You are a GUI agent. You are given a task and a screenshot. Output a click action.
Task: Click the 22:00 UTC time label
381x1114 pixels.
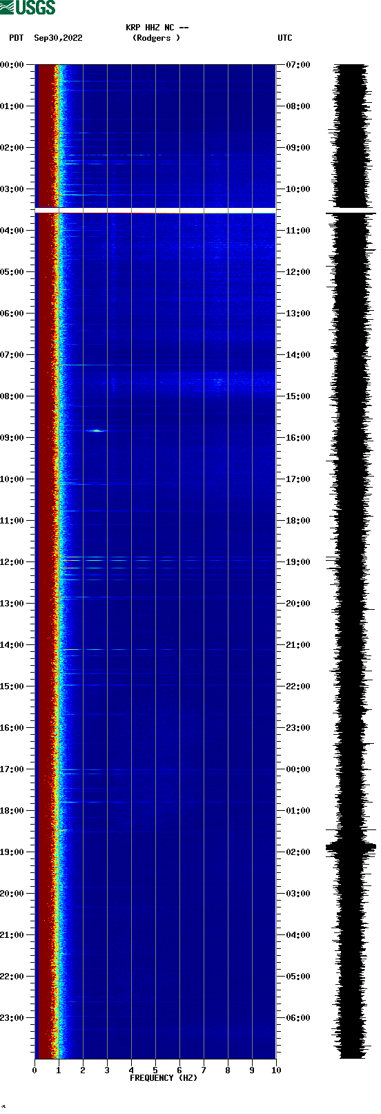(298, 686)
